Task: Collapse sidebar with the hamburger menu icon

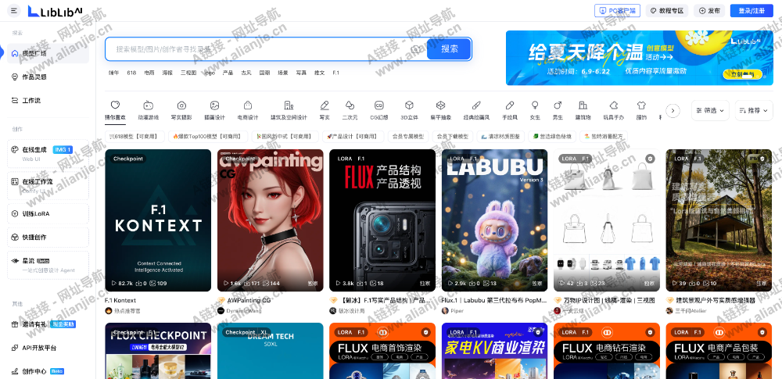Action: [x=13, y=10]
